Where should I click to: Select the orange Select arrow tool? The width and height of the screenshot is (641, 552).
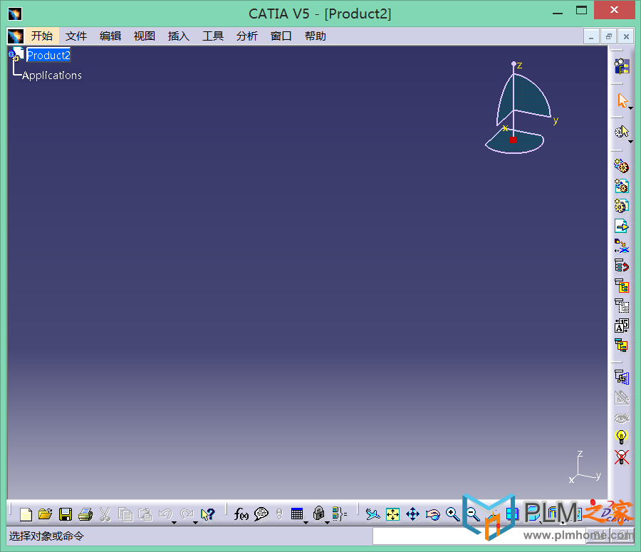click(622, 100)
